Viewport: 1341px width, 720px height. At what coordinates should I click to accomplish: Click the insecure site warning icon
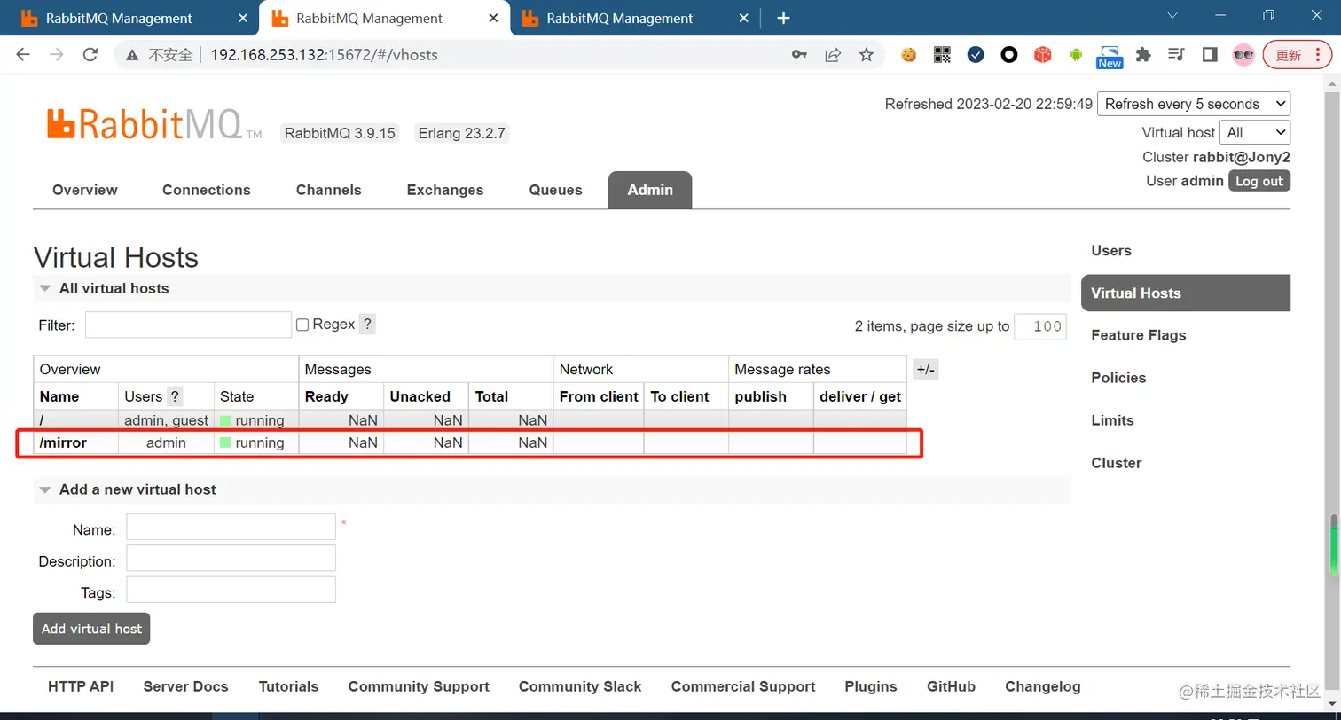(x=132, y=55)
